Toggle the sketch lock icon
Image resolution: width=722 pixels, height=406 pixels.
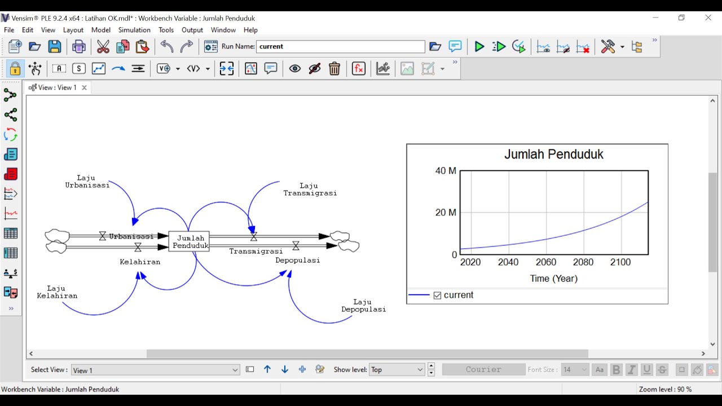[x=15, y=69]
